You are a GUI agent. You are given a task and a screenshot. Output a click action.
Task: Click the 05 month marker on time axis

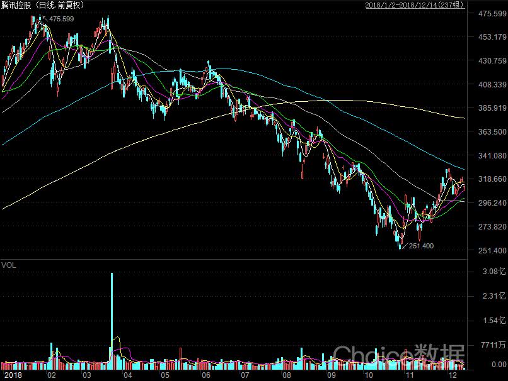165,375
